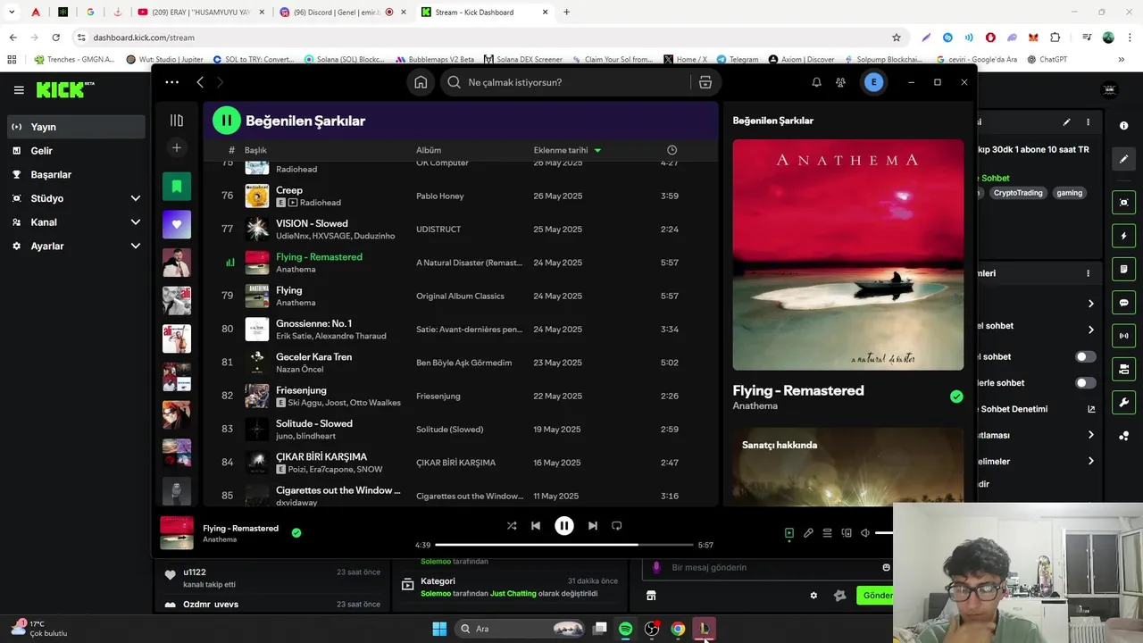This screenshot has height=643, width=1143.
Task: Sort by duration clock column icon
Action: [672, 150]
